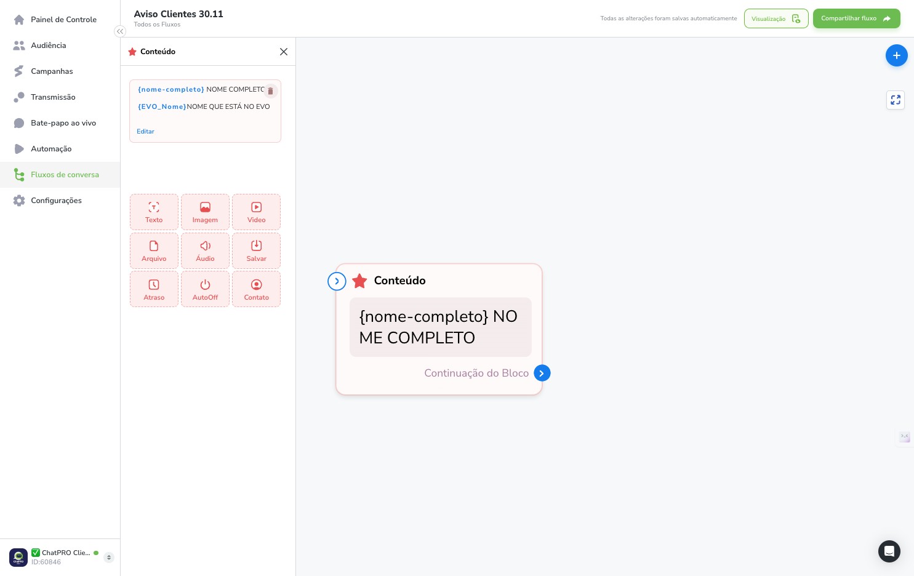Open Bate-papo ao vivo menu label
This screenshot has width=914, height=576.
[63, 123]
